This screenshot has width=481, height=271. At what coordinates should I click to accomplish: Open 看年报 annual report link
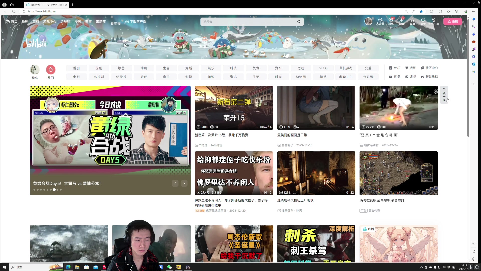point(115,23)
